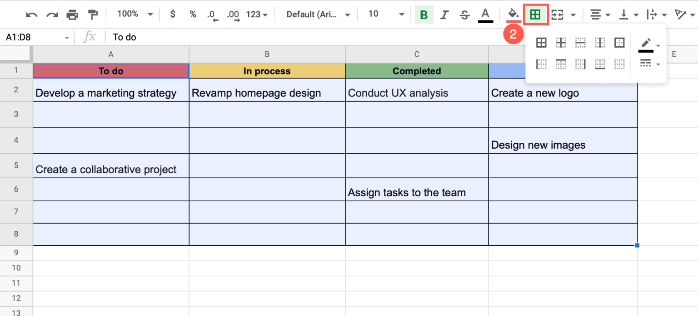Screen dimensions: 698x316
Task: Format selected cells as currency
Action: [x=173, y=14]
